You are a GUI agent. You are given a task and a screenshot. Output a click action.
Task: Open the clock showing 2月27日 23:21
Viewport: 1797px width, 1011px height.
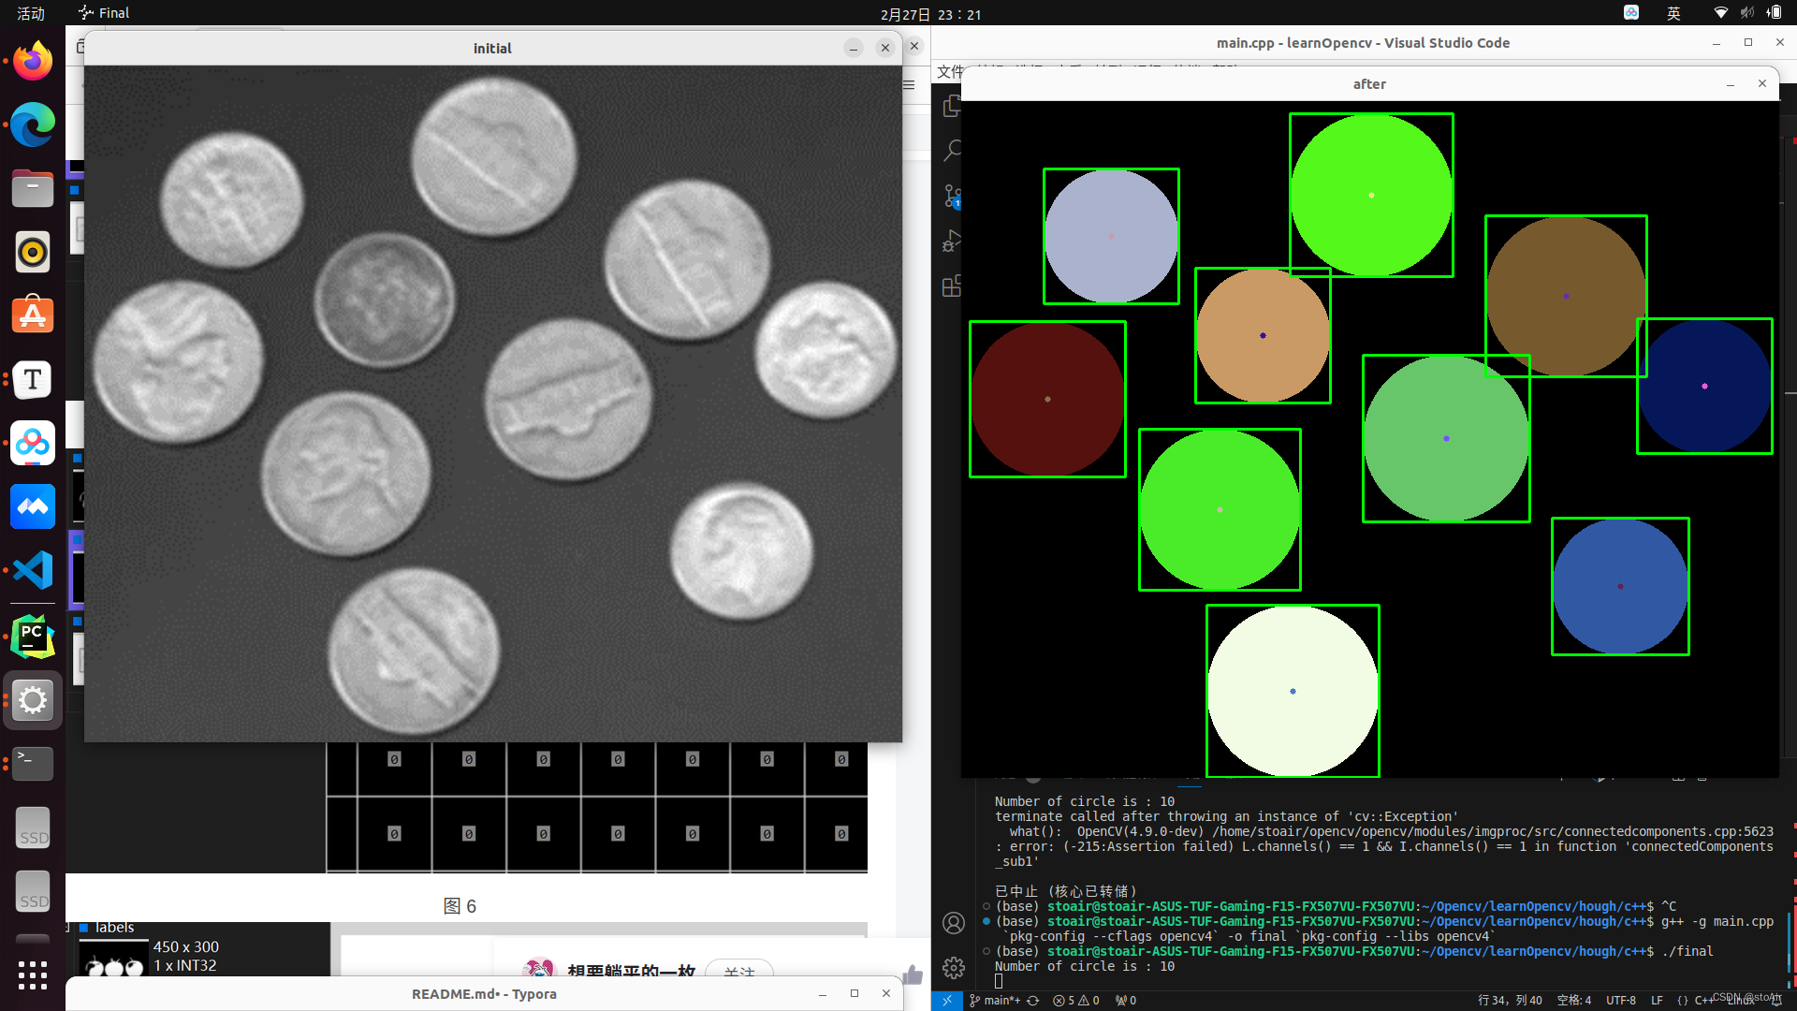[x=930, y=14]
